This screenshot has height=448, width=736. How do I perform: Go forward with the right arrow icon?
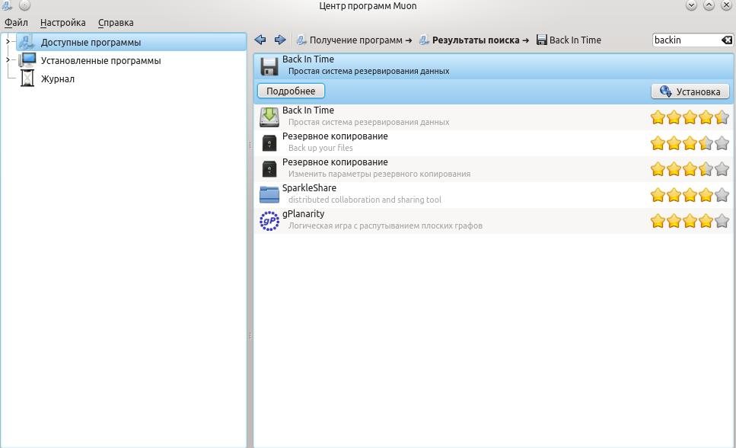pyautogui.click(x=280, y=40)
